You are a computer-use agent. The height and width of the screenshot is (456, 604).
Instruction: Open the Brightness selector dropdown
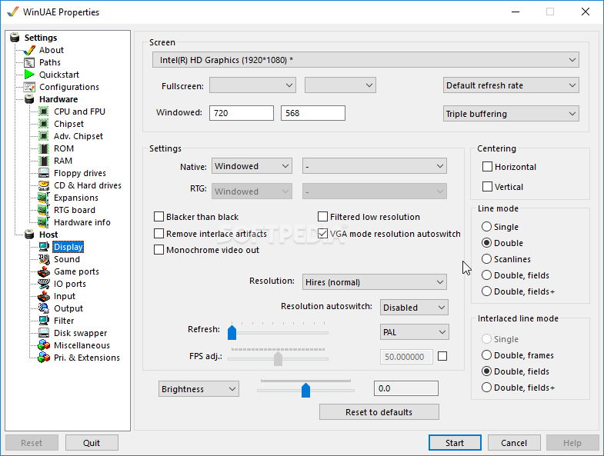[199, 389]
